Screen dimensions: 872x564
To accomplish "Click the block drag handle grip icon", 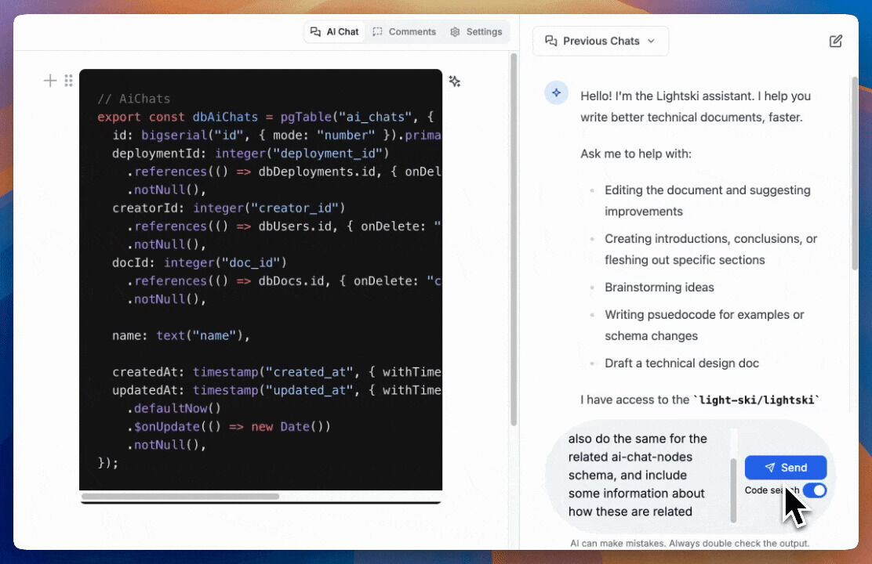I will pyautogui.click(x=68, y=81).
